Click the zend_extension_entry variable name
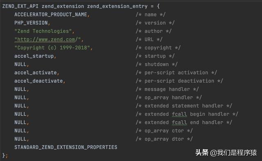Viewport: 262px width, 161px height. [x=117, y=7]
